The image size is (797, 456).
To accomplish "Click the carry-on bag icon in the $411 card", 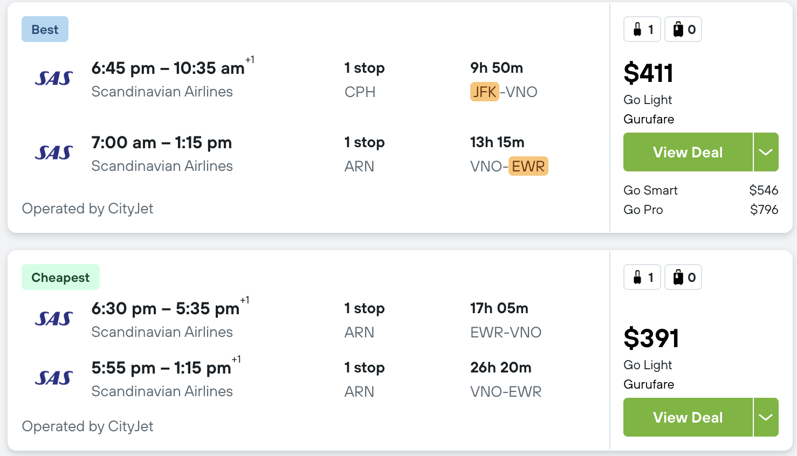I will (637, 29).
